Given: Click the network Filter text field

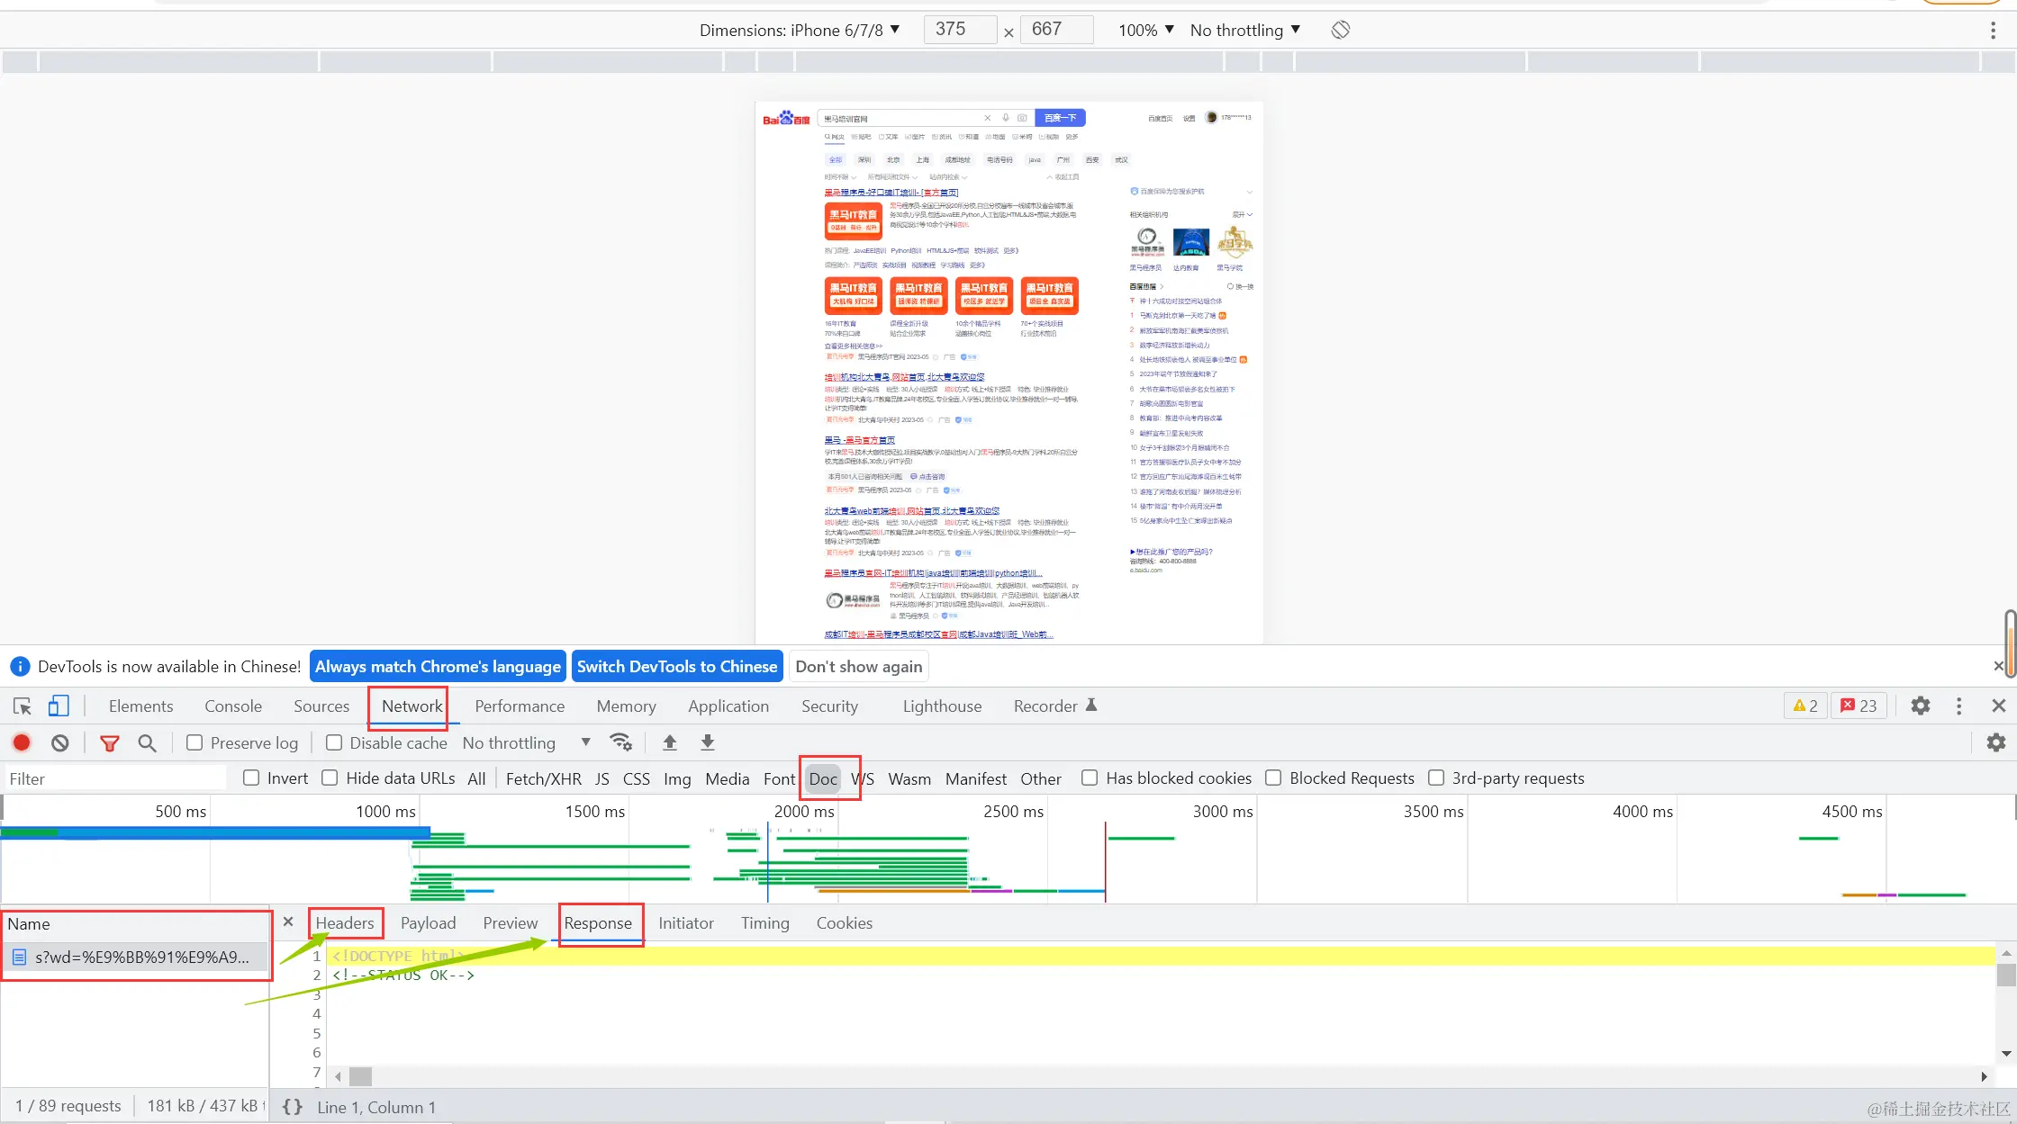Looking at the screenshot, I should point(115,778).
